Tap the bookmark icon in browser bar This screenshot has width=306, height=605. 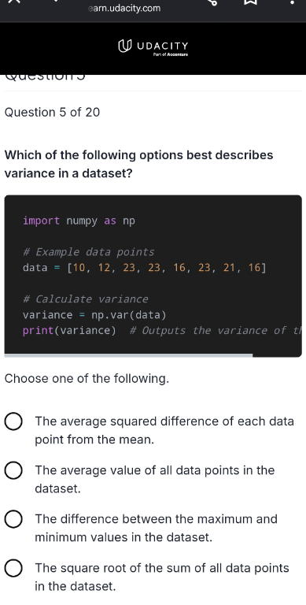[x=251, y=2]
